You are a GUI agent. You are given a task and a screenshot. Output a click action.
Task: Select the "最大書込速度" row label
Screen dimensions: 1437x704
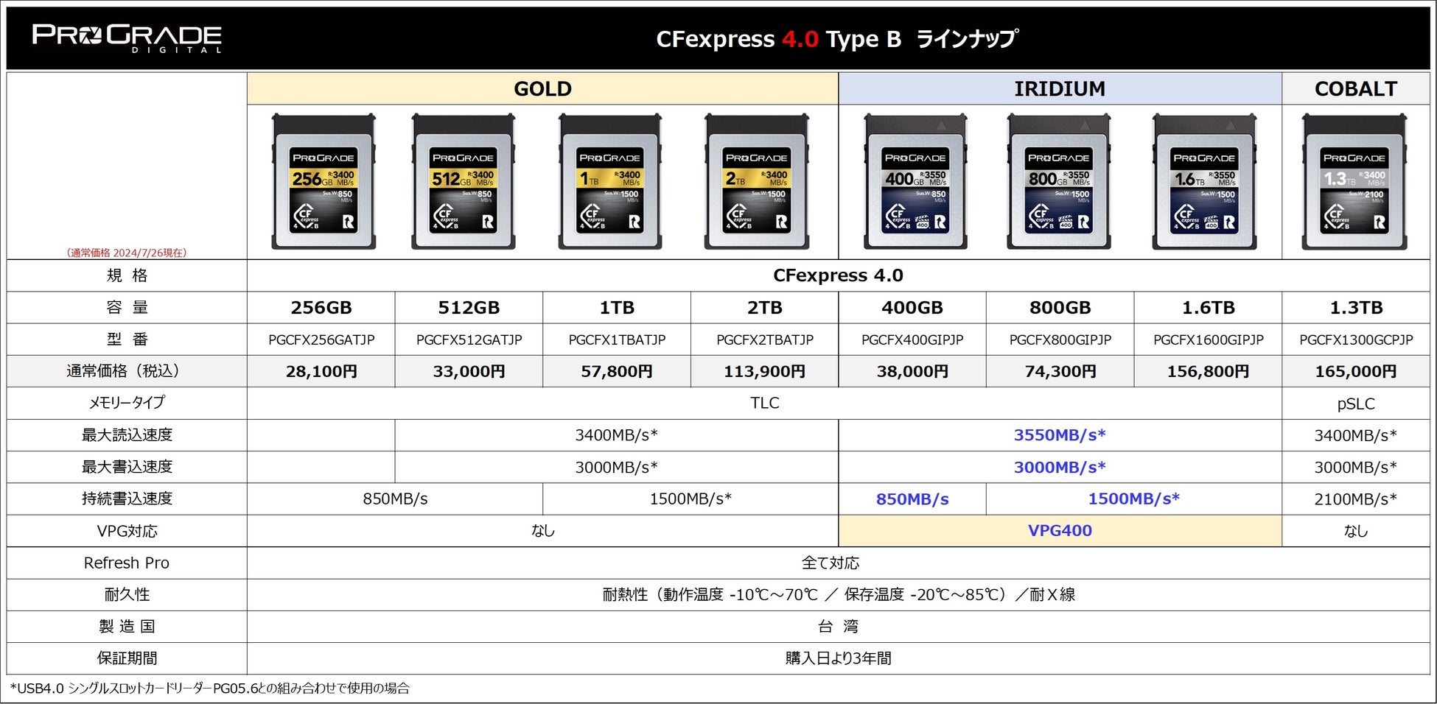(127, 466)
